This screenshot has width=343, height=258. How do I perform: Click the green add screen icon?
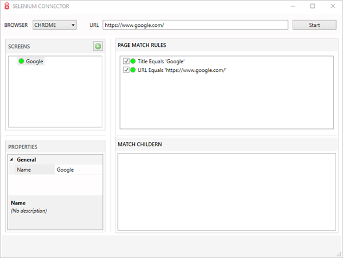coord(98,46)
